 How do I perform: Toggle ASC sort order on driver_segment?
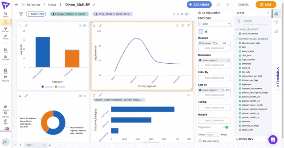coord(227,90)
